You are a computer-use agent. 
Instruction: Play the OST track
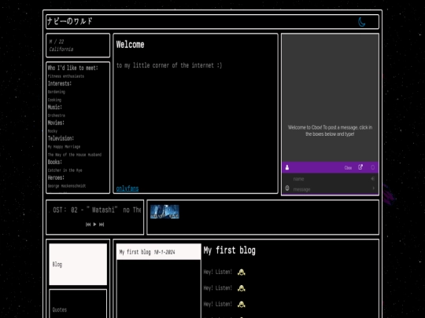pyautogui.click(x=94, y=224)
